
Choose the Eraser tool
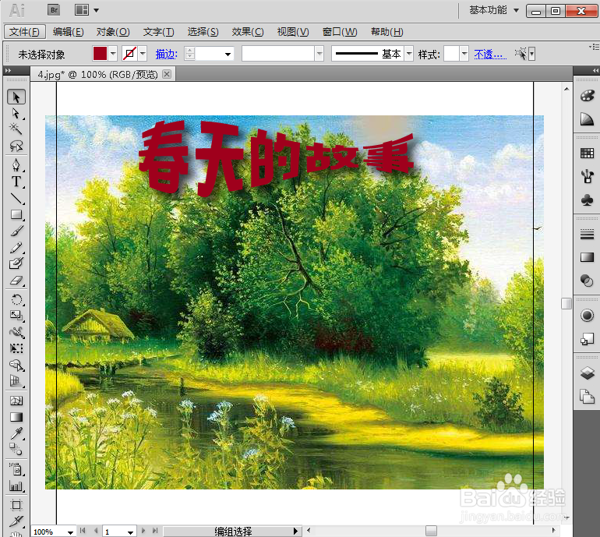[x=16, y=281]
